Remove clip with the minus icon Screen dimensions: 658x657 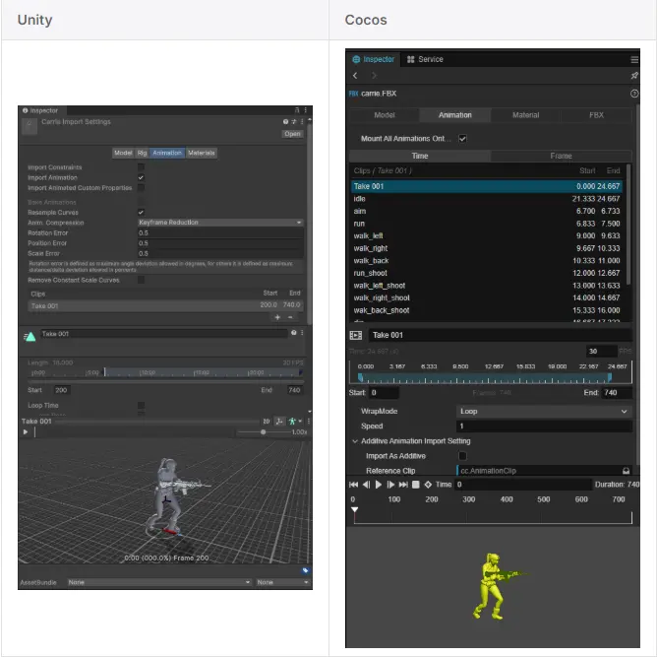290,317
